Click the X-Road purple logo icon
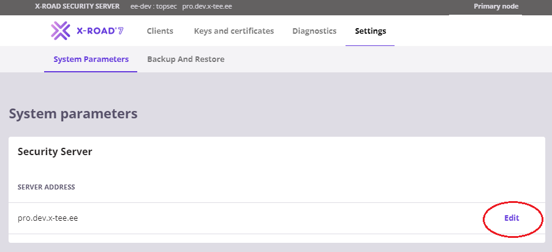The height and width of the screenshot is (252, 552). [x=60, y=31]
